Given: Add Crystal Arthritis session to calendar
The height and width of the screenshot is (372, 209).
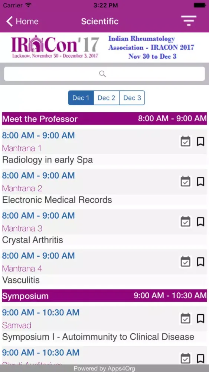Looking at the screenshot, I should coord(186,222).
